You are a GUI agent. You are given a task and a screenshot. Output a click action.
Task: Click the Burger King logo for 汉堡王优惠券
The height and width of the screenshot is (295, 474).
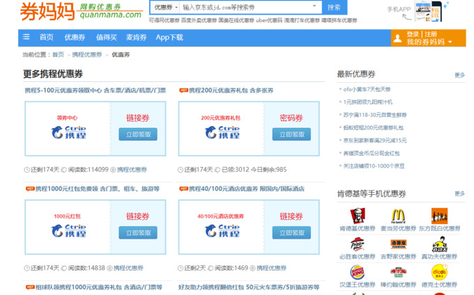[x=358, y=272]
